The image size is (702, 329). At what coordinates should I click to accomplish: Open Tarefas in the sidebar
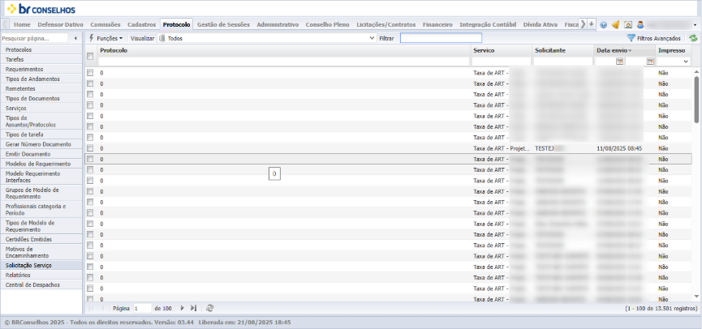[x=41, y=59]
